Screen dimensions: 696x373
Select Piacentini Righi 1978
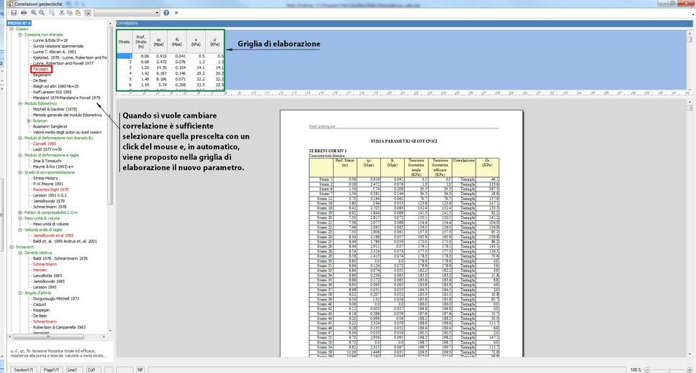[x=51, y=189]
